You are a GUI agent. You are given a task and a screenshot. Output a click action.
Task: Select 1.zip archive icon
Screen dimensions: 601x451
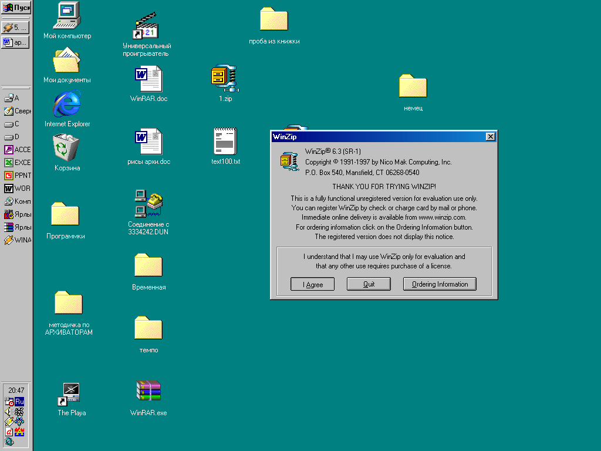[x=225, y=83]
